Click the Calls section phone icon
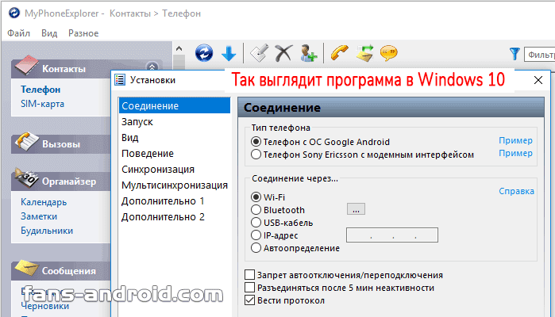This screenshot has height=317, width=555. coord(26,141)
